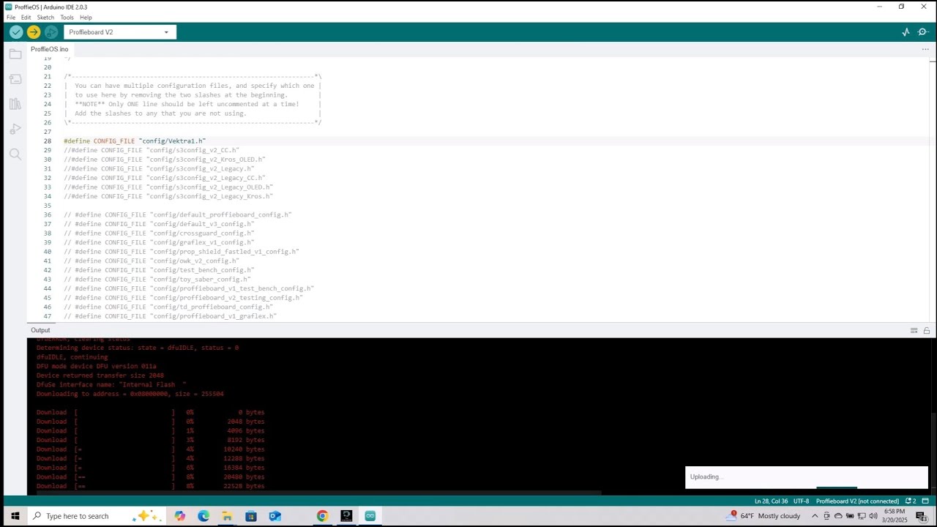The width and height of the screenshot is (937, 527).
Task: Open the Sketchbook folder panel
Action: coord(15,54)
